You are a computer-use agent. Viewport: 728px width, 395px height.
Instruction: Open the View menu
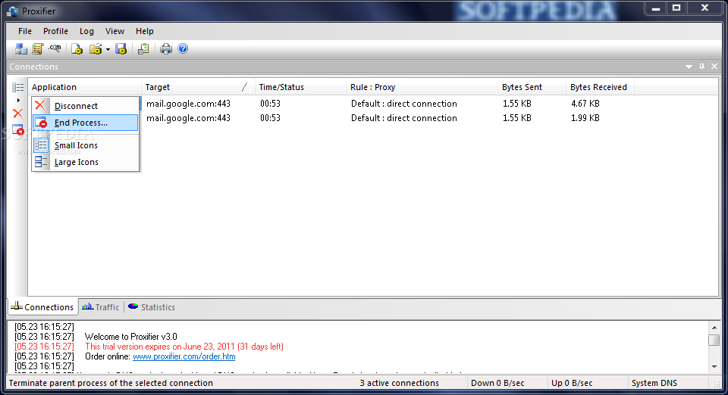pyautogui.click(x=115, y=31)
